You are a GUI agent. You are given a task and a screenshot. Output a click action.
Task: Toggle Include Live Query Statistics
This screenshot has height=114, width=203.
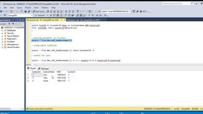coord(69,16)
